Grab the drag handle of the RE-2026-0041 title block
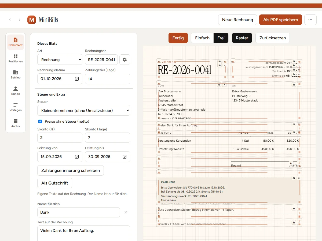The width and height of the screenshot is (322, 241). (159, 61)
